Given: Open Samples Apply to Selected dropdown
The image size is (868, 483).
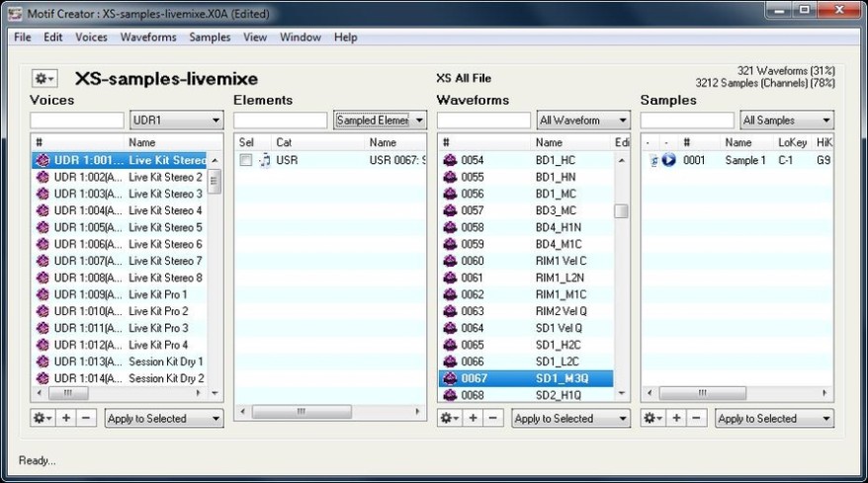Looking at the screenshot, I should pos(774,418).
